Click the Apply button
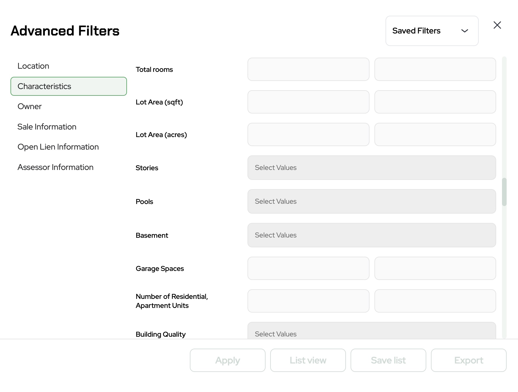The image size is (518, 392). click(x=228, y=360)
